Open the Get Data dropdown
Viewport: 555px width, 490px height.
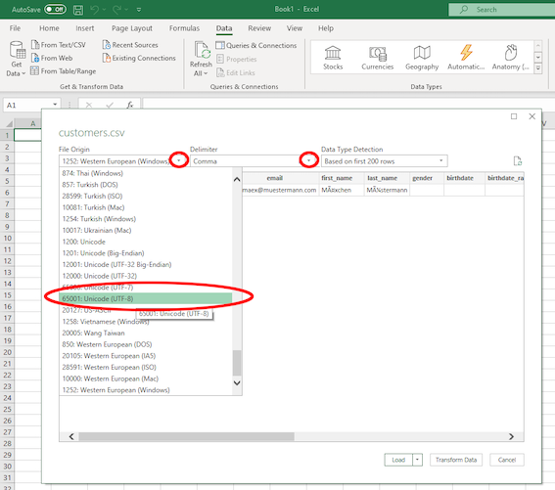click(x=17, y=59)
